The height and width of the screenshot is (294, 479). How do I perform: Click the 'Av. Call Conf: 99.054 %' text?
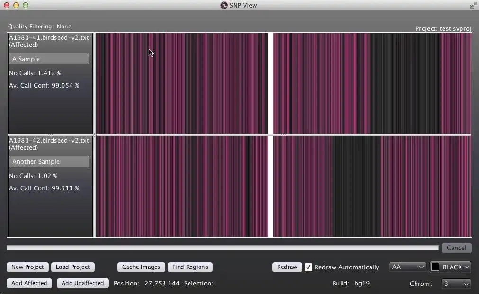(x=44, y=86)
